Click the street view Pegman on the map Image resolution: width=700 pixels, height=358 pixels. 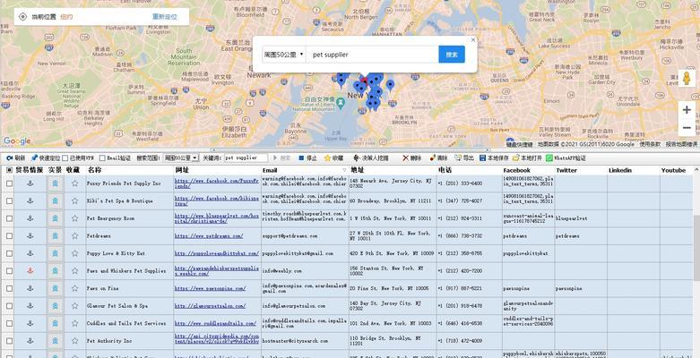(x=687, y=79)
